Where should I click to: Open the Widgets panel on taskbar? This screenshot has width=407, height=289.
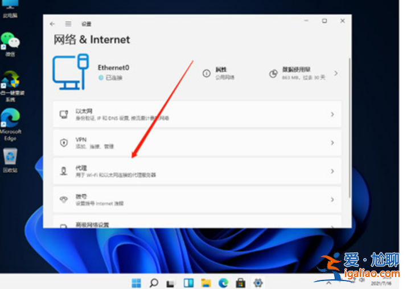coord(189,283)
